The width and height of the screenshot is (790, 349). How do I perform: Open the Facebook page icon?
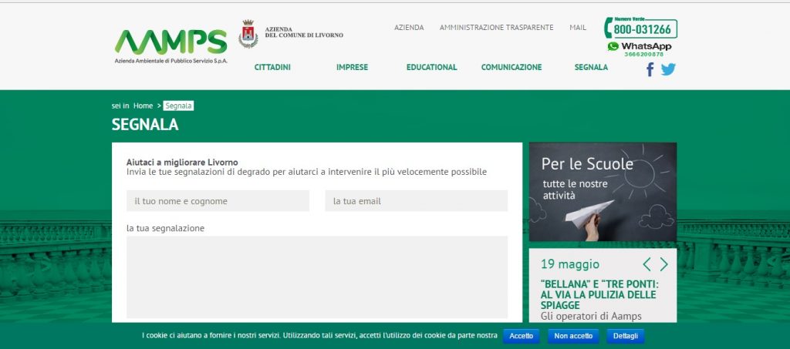pos(650,69)
